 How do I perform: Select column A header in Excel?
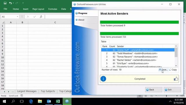[x=11, y=22]
